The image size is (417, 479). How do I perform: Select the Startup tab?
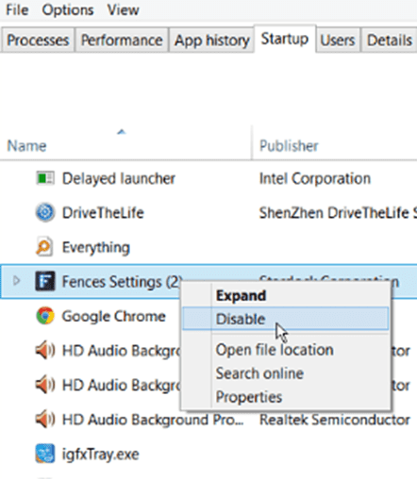click(x=285, y=39)
